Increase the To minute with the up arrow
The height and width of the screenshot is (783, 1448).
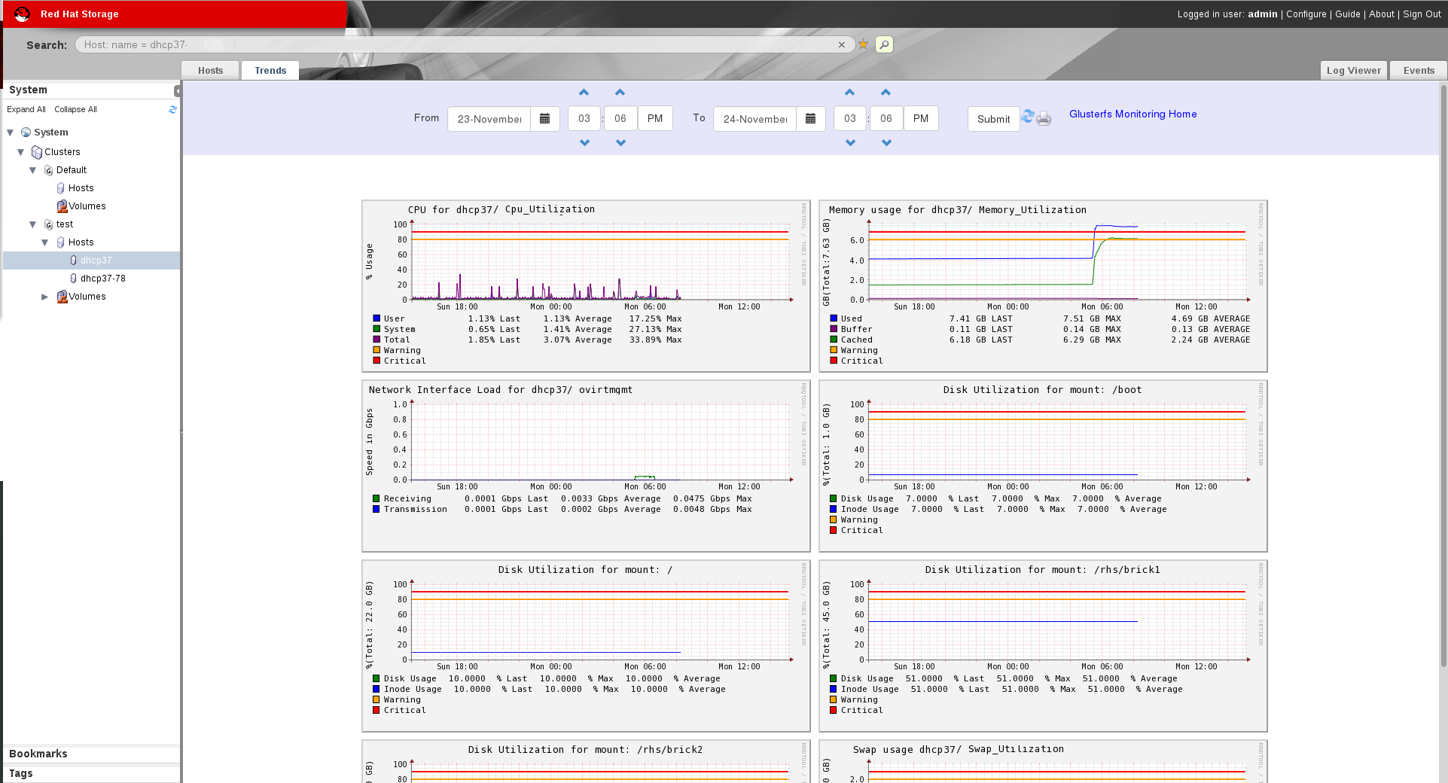click(886, 92)
